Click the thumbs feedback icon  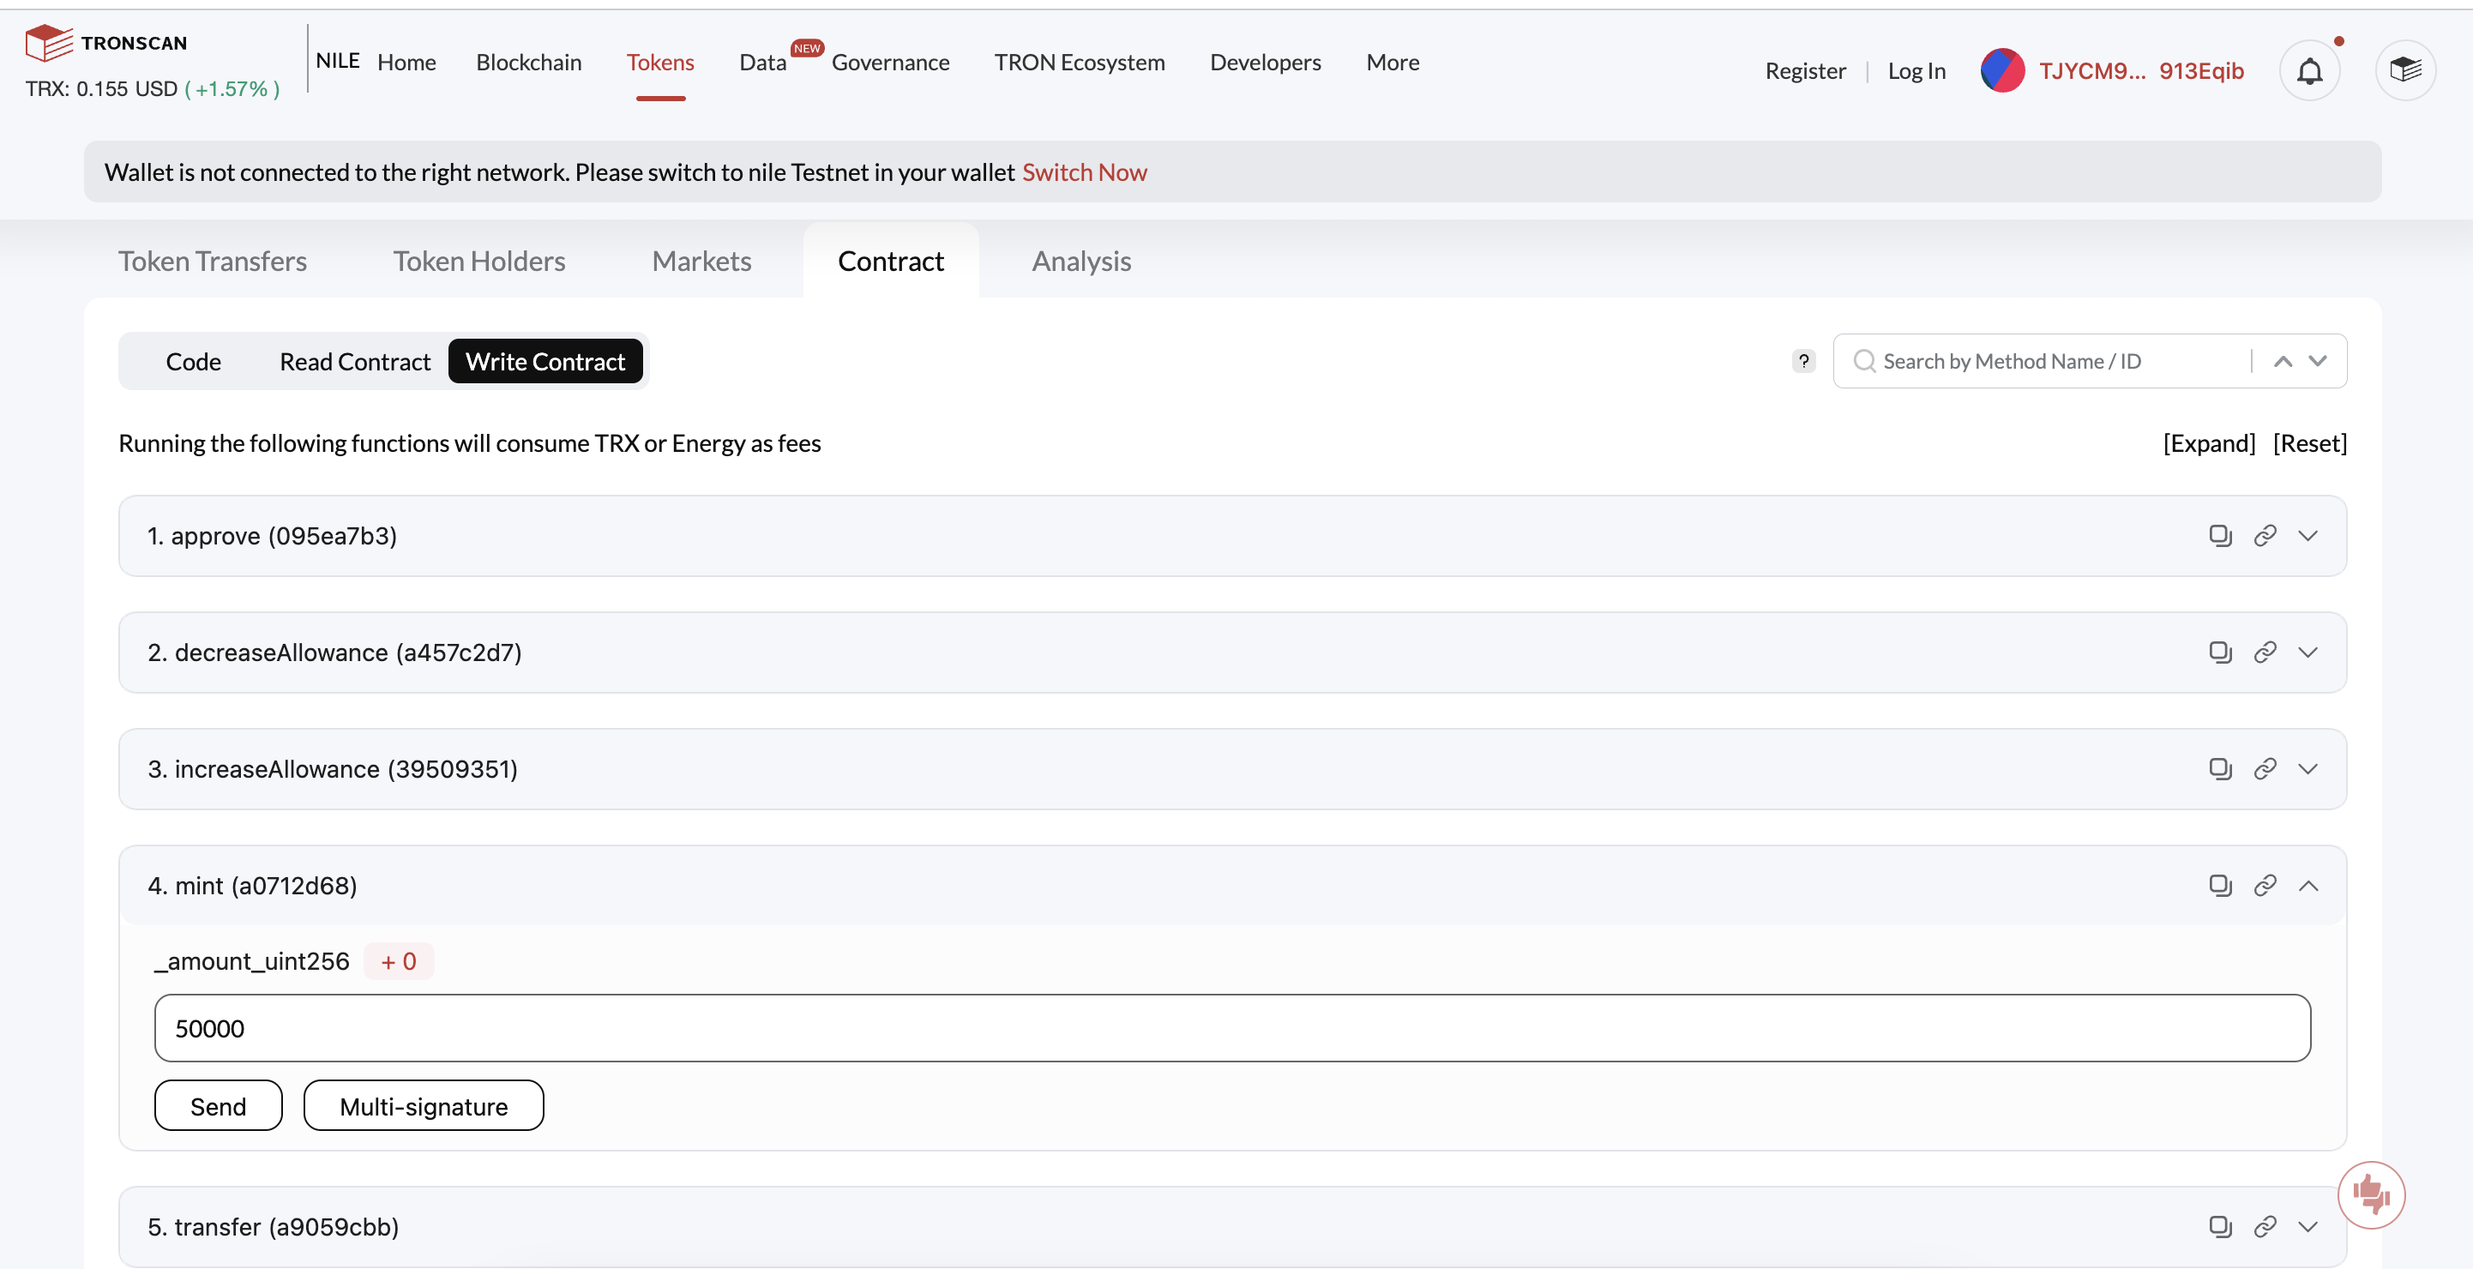[2370, 1195]
